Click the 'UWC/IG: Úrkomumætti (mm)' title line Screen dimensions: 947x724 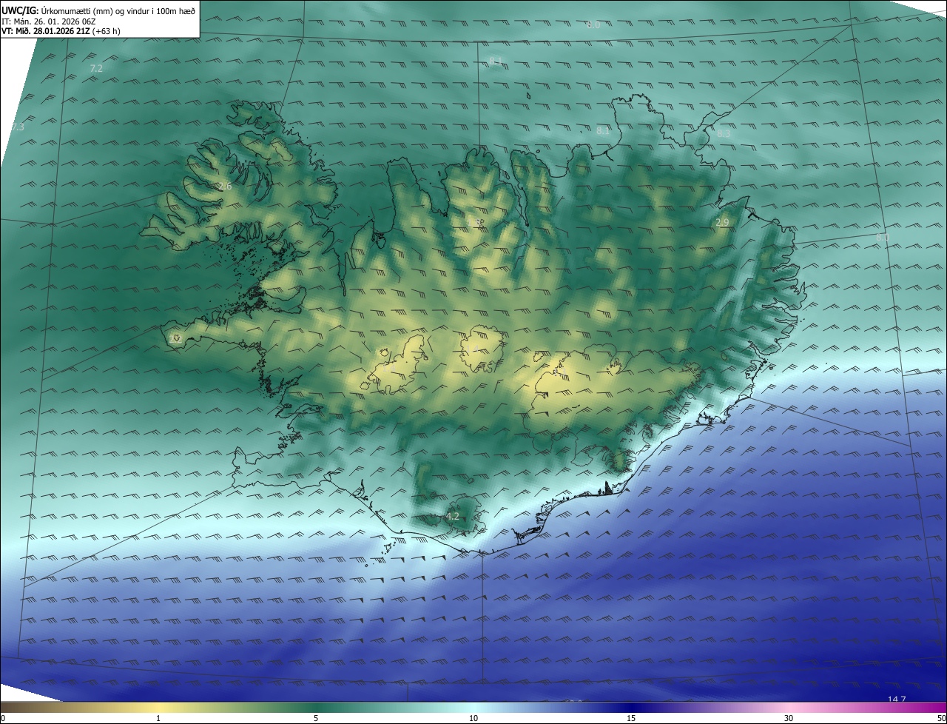[98, 10]
